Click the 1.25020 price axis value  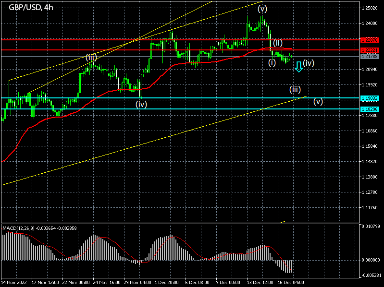[x=370, y=8]
